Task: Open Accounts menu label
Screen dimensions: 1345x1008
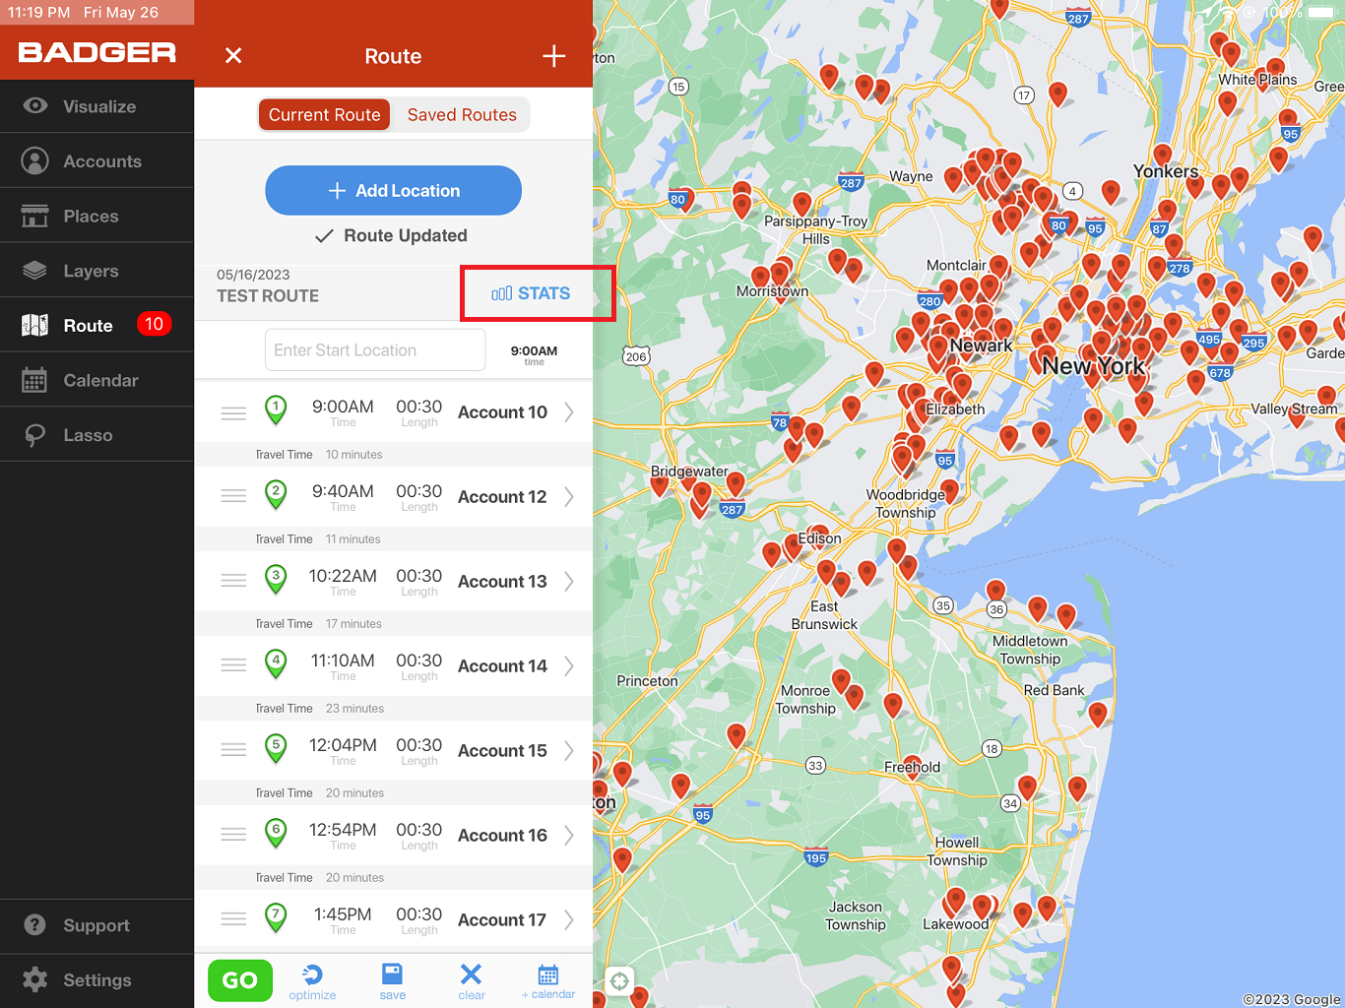Action: (102, 161)
